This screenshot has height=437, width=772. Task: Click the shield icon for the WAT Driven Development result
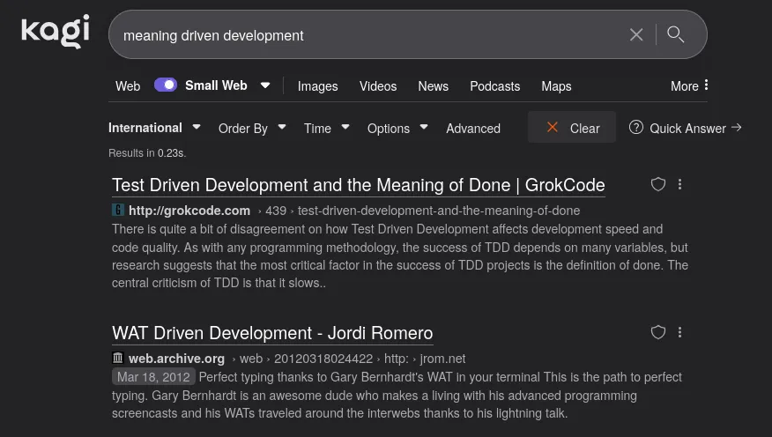point(657,332)
